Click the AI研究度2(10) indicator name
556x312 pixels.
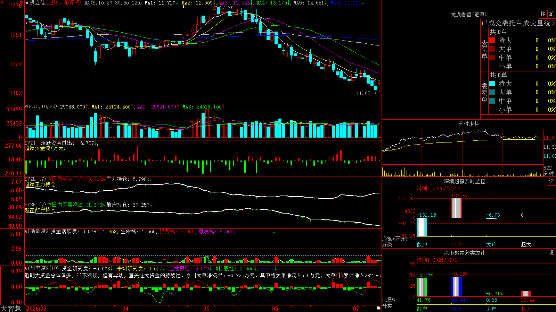(42, 268)
